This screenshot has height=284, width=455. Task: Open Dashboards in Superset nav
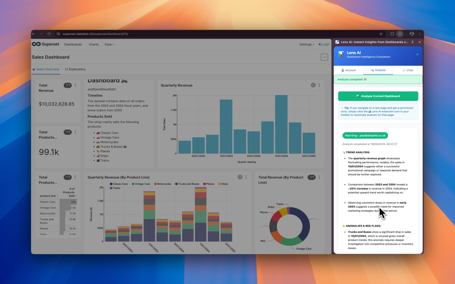tap(73, 44)
